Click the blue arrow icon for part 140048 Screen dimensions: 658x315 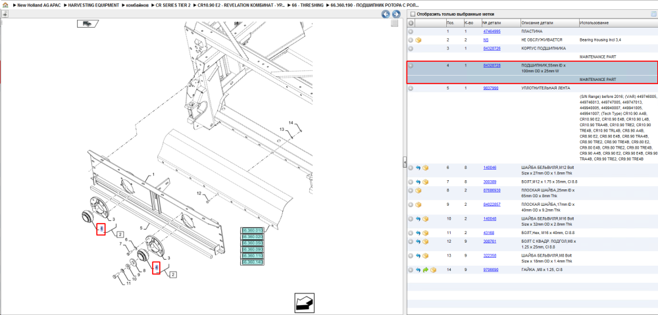[x=418, y=219]
